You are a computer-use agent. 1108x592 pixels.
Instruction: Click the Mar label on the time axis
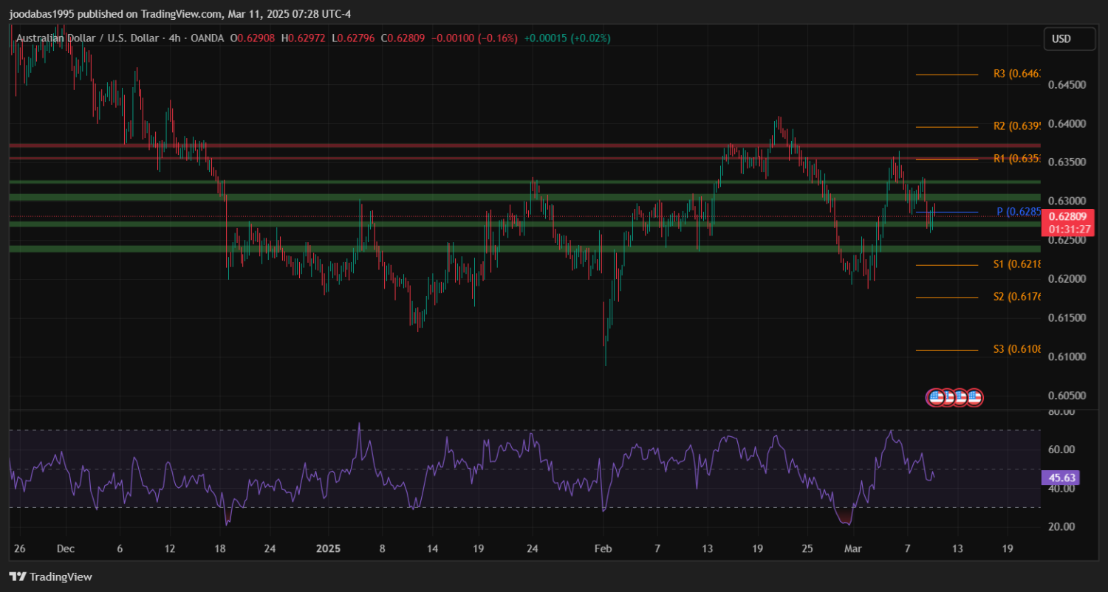(x=853, y=549)
